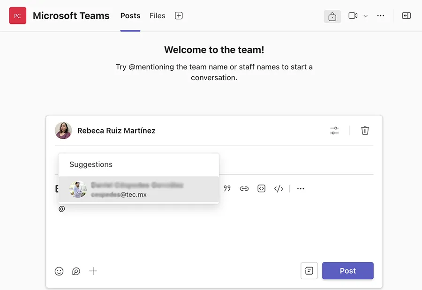Screen dimensions: 422x290
Task: Click the Post button
Action: [347, 271]
